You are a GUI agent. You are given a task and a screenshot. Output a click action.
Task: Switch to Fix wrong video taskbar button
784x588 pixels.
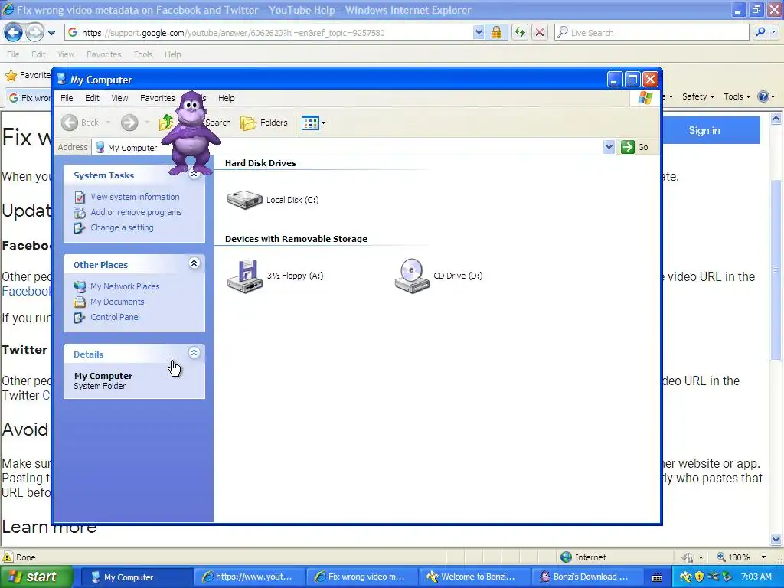361,577
